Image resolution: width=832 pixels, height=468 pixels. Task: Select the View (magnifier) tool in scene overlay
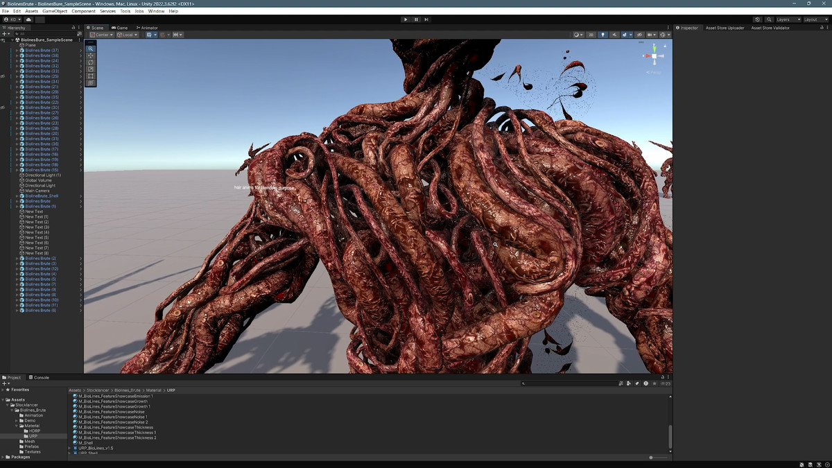point(91,49)
